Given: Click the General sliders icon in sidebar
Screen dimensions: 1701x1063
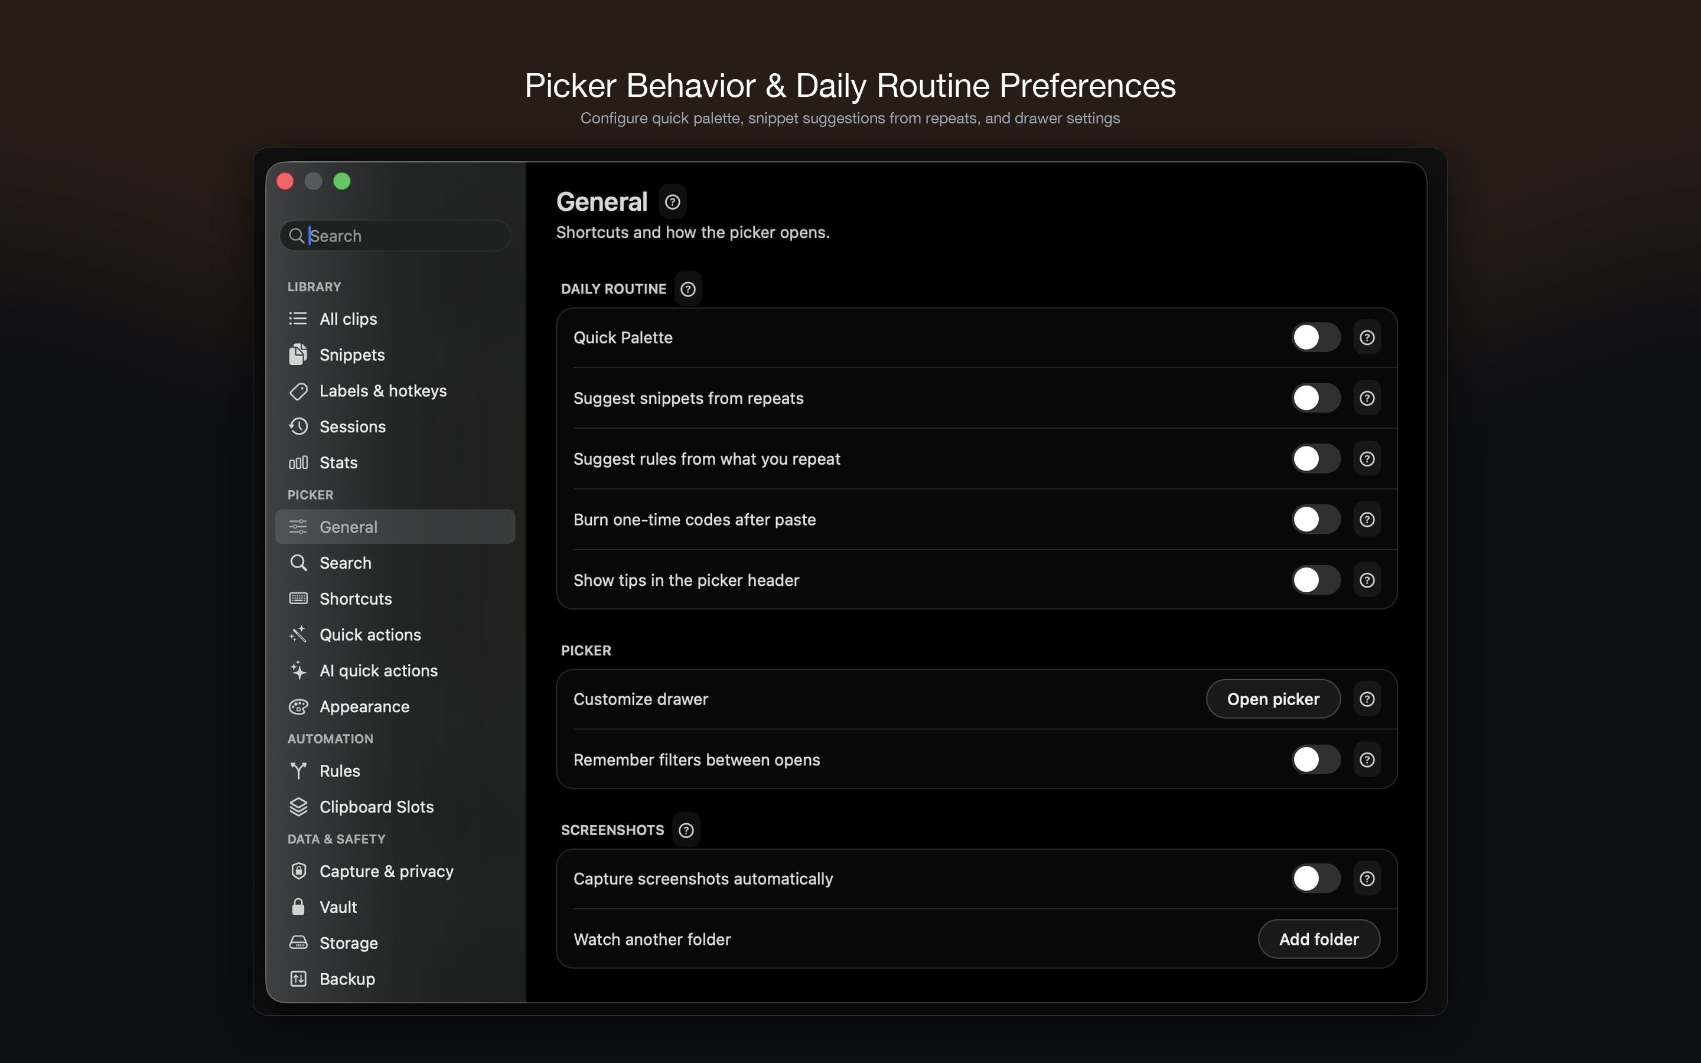Looking at the screenshot, I should tap(298, 527).
